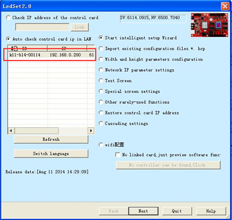Select Network IP parameter settings option

[101, 70]
